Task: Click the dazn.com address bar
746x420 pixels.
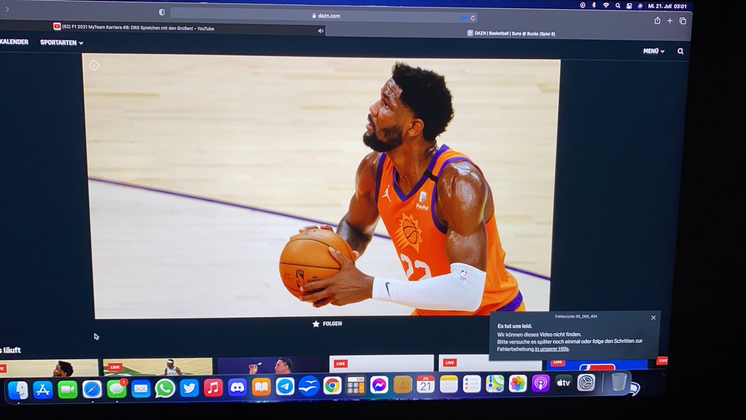Action: coord(325,16)
